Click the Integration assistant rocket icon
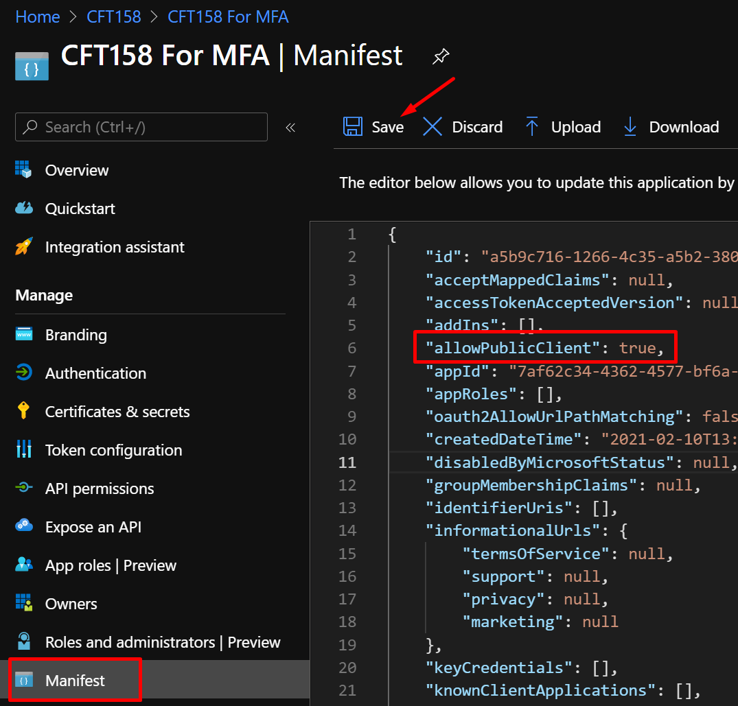 (x=24, y=247)
